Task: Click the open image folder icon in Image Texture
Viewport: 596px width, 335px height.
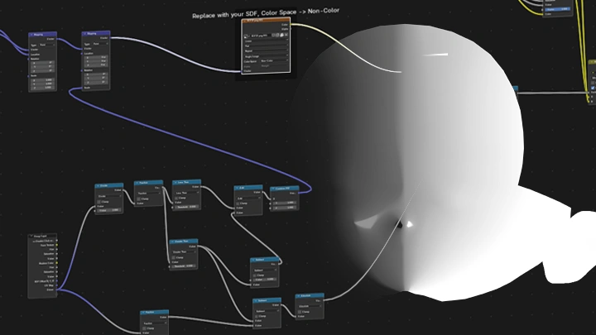Action: [282, 36]
